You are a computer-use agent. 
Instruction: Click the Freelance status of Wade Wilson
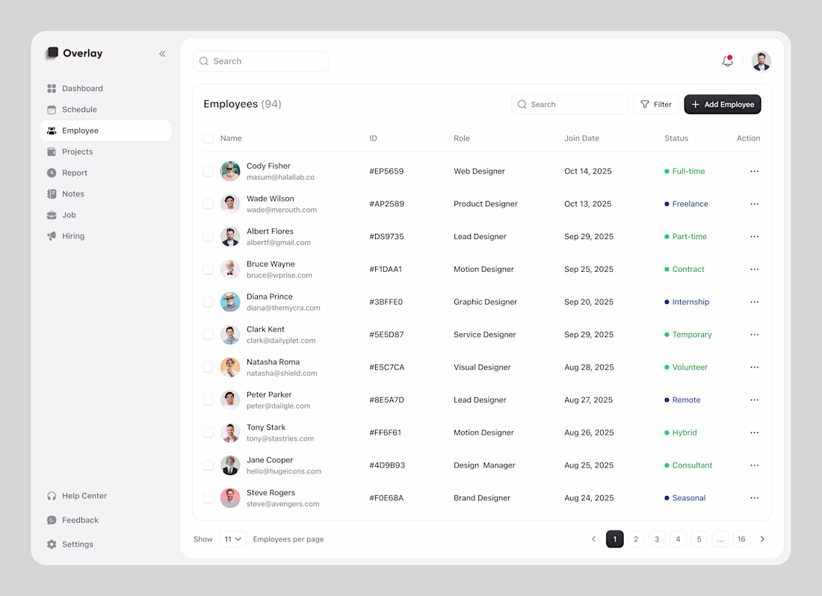click(x=686, y=204)
